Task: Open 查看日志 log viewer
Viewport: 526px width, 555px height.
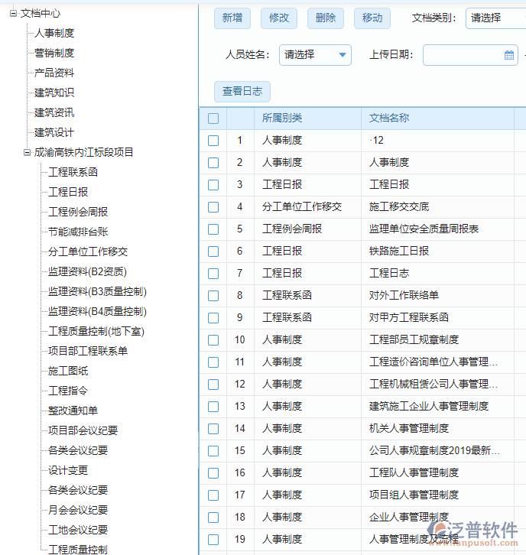Action: pyautogui.click(x=242, y=92)
